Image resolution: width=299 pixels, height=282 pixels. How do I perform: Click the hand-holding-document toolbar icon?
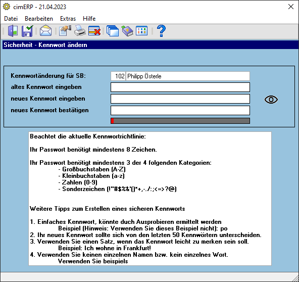click(x=65, y=31)
